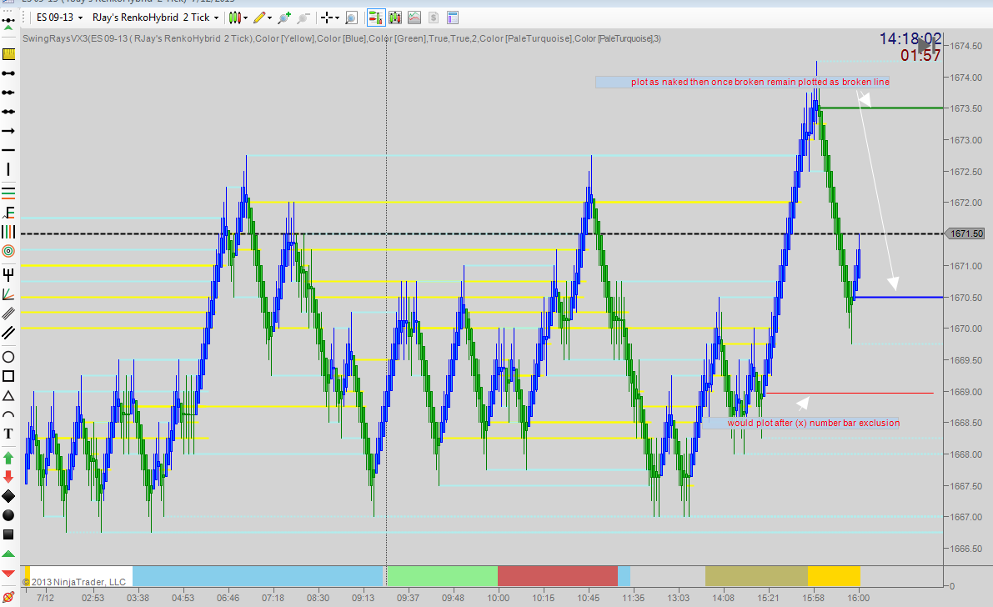Select the Arrow Line tool
Screen dimensions: 993x607
click(8, 131)
